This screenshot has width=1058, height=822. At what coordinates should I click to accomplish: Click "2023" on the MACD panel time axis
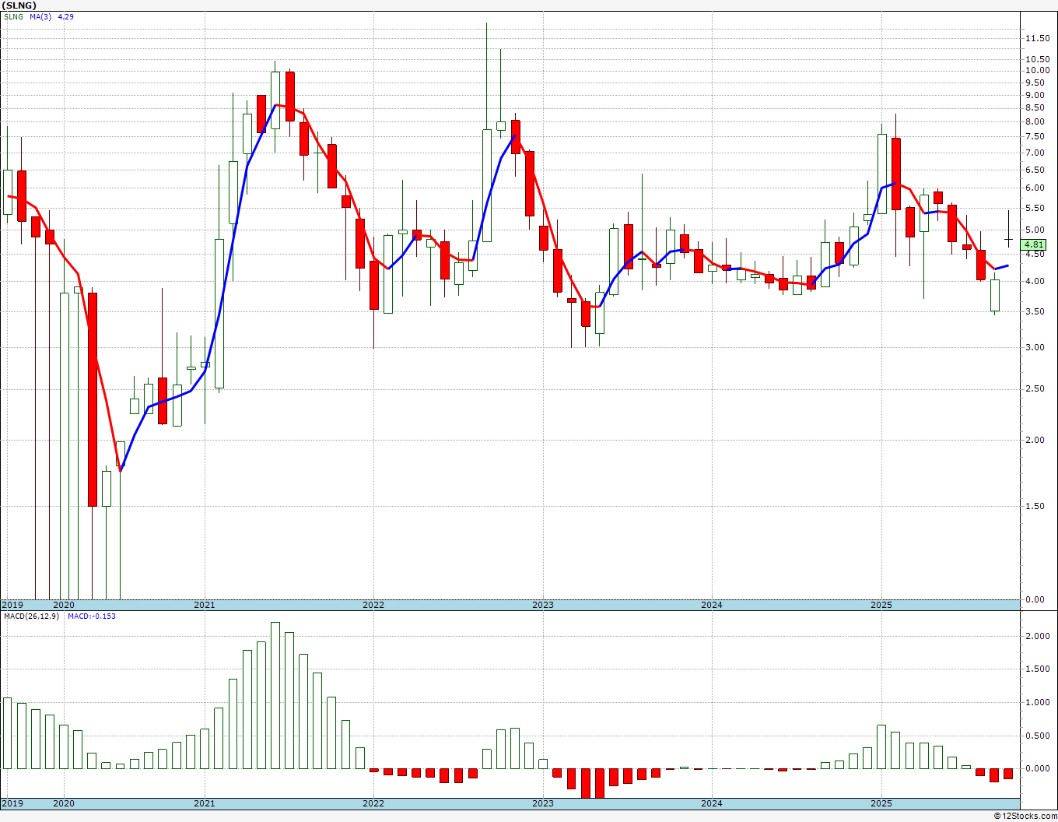(543, 803)
